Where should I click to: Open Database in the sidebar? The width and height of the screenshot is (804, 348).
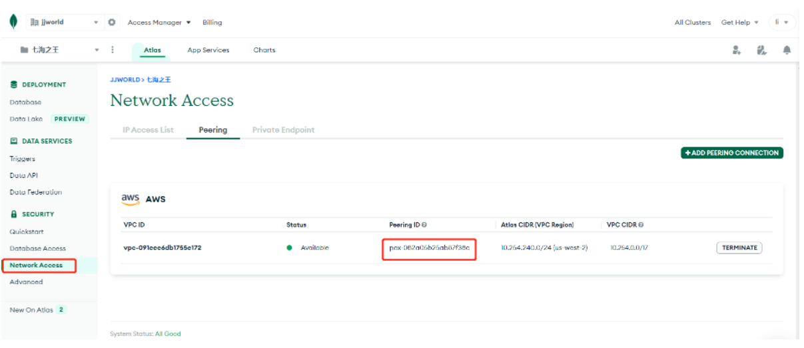point(25,102)
